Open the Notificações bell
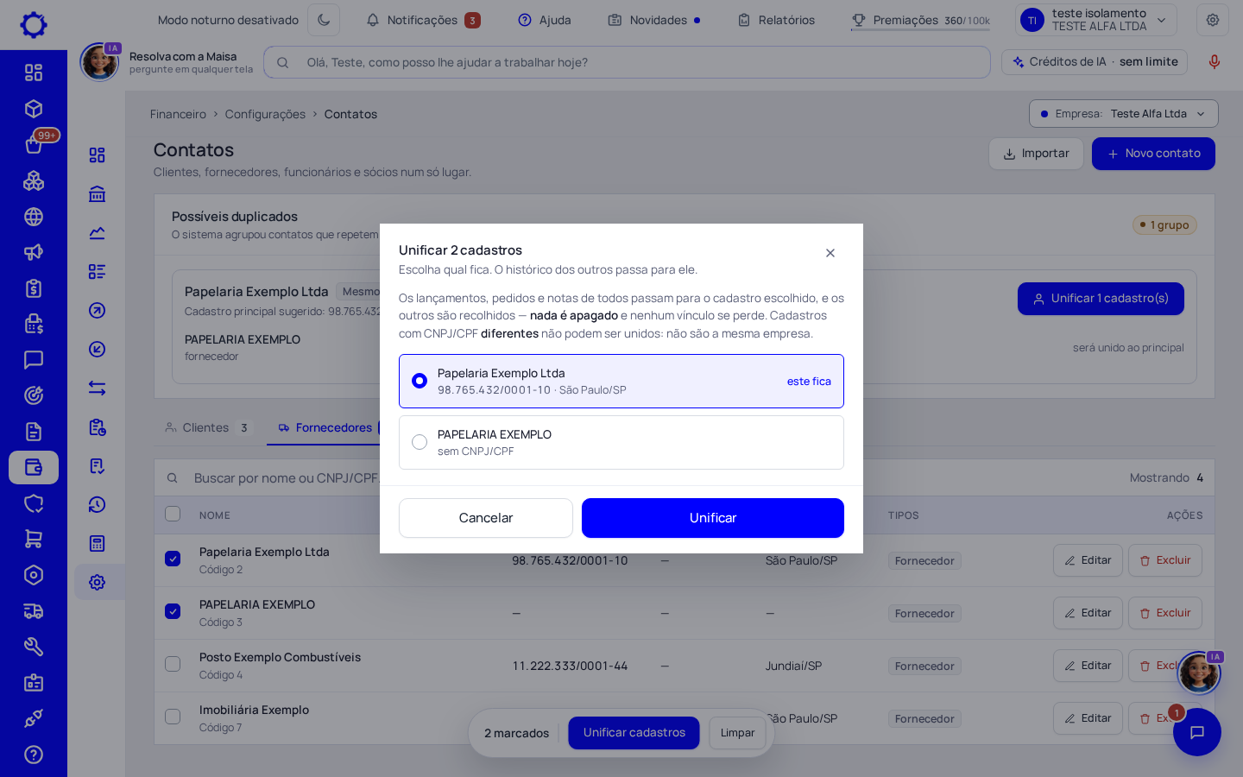This screenshot has width=1243, height=777. tap(423, 20)
